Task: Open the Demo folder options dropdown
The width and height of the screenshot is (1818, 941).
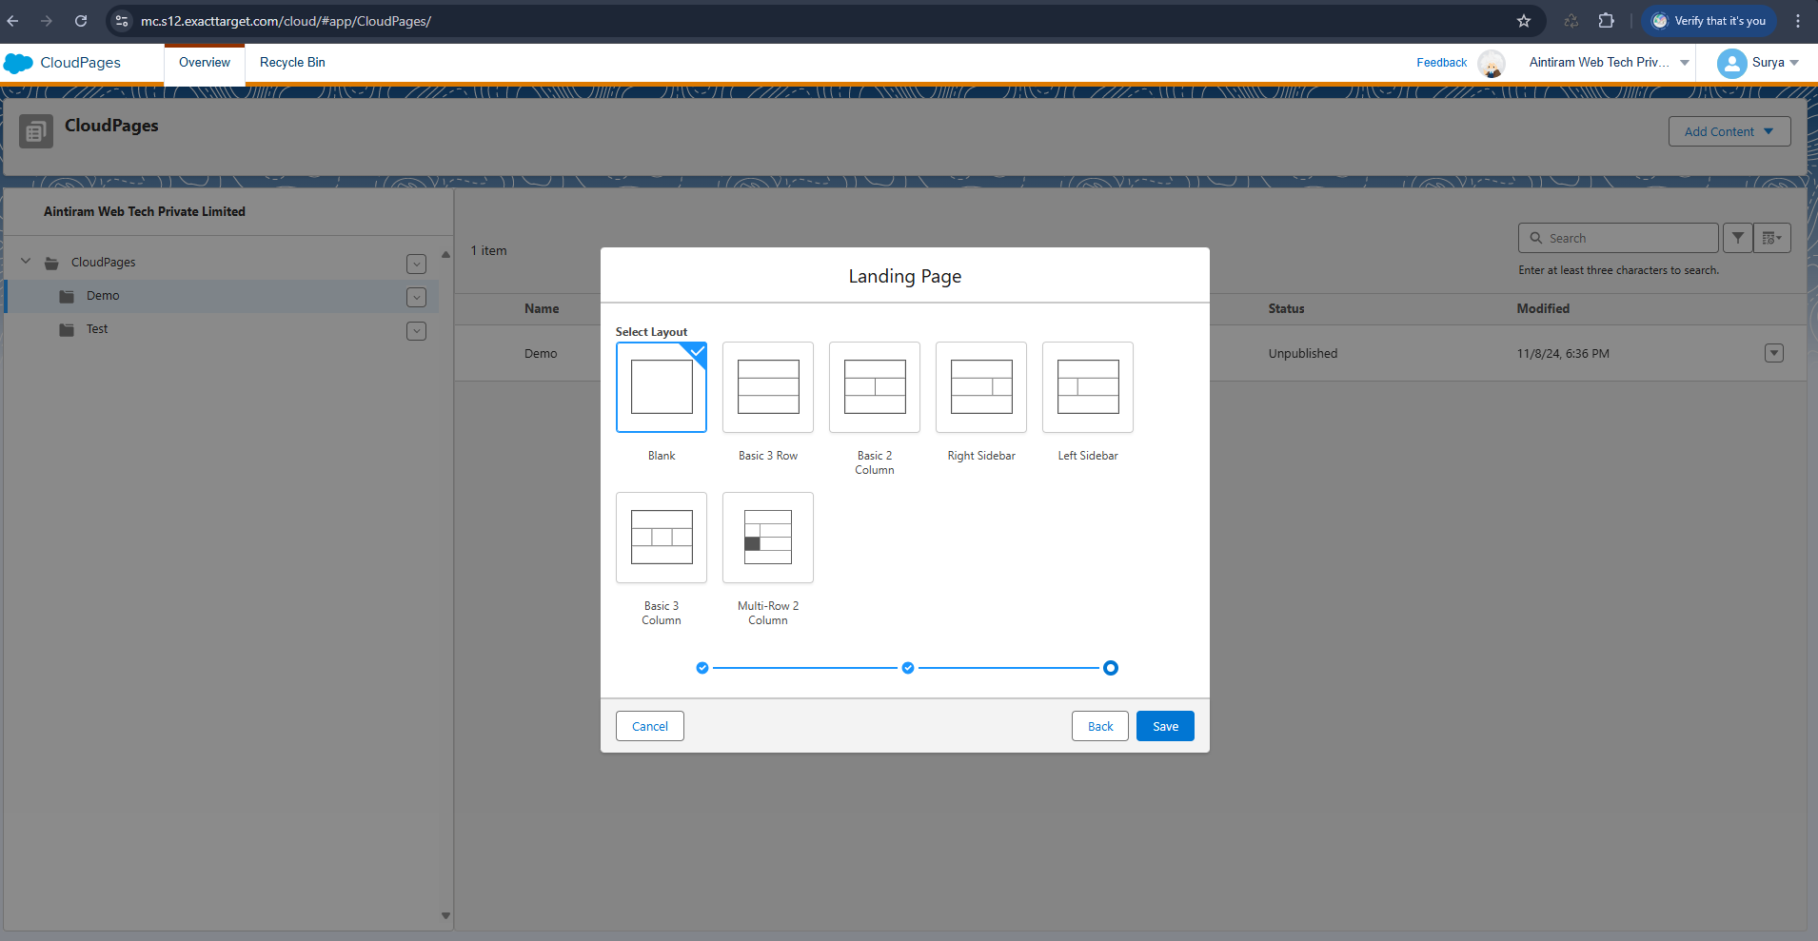Action: tap(416, 297)
